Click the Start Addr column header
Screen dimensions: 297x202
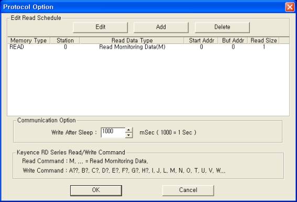tap(201, 40)
